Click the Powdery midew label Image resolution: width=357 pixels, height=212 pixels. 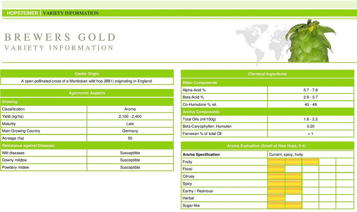tap(15, 167)
